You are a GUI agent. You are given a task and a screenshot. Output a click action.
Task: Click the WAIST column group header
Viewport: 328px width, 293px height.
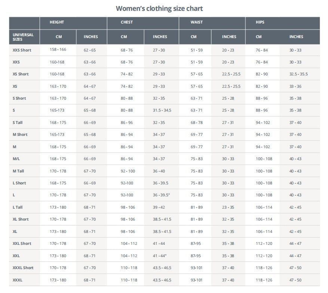coord(197,22)
